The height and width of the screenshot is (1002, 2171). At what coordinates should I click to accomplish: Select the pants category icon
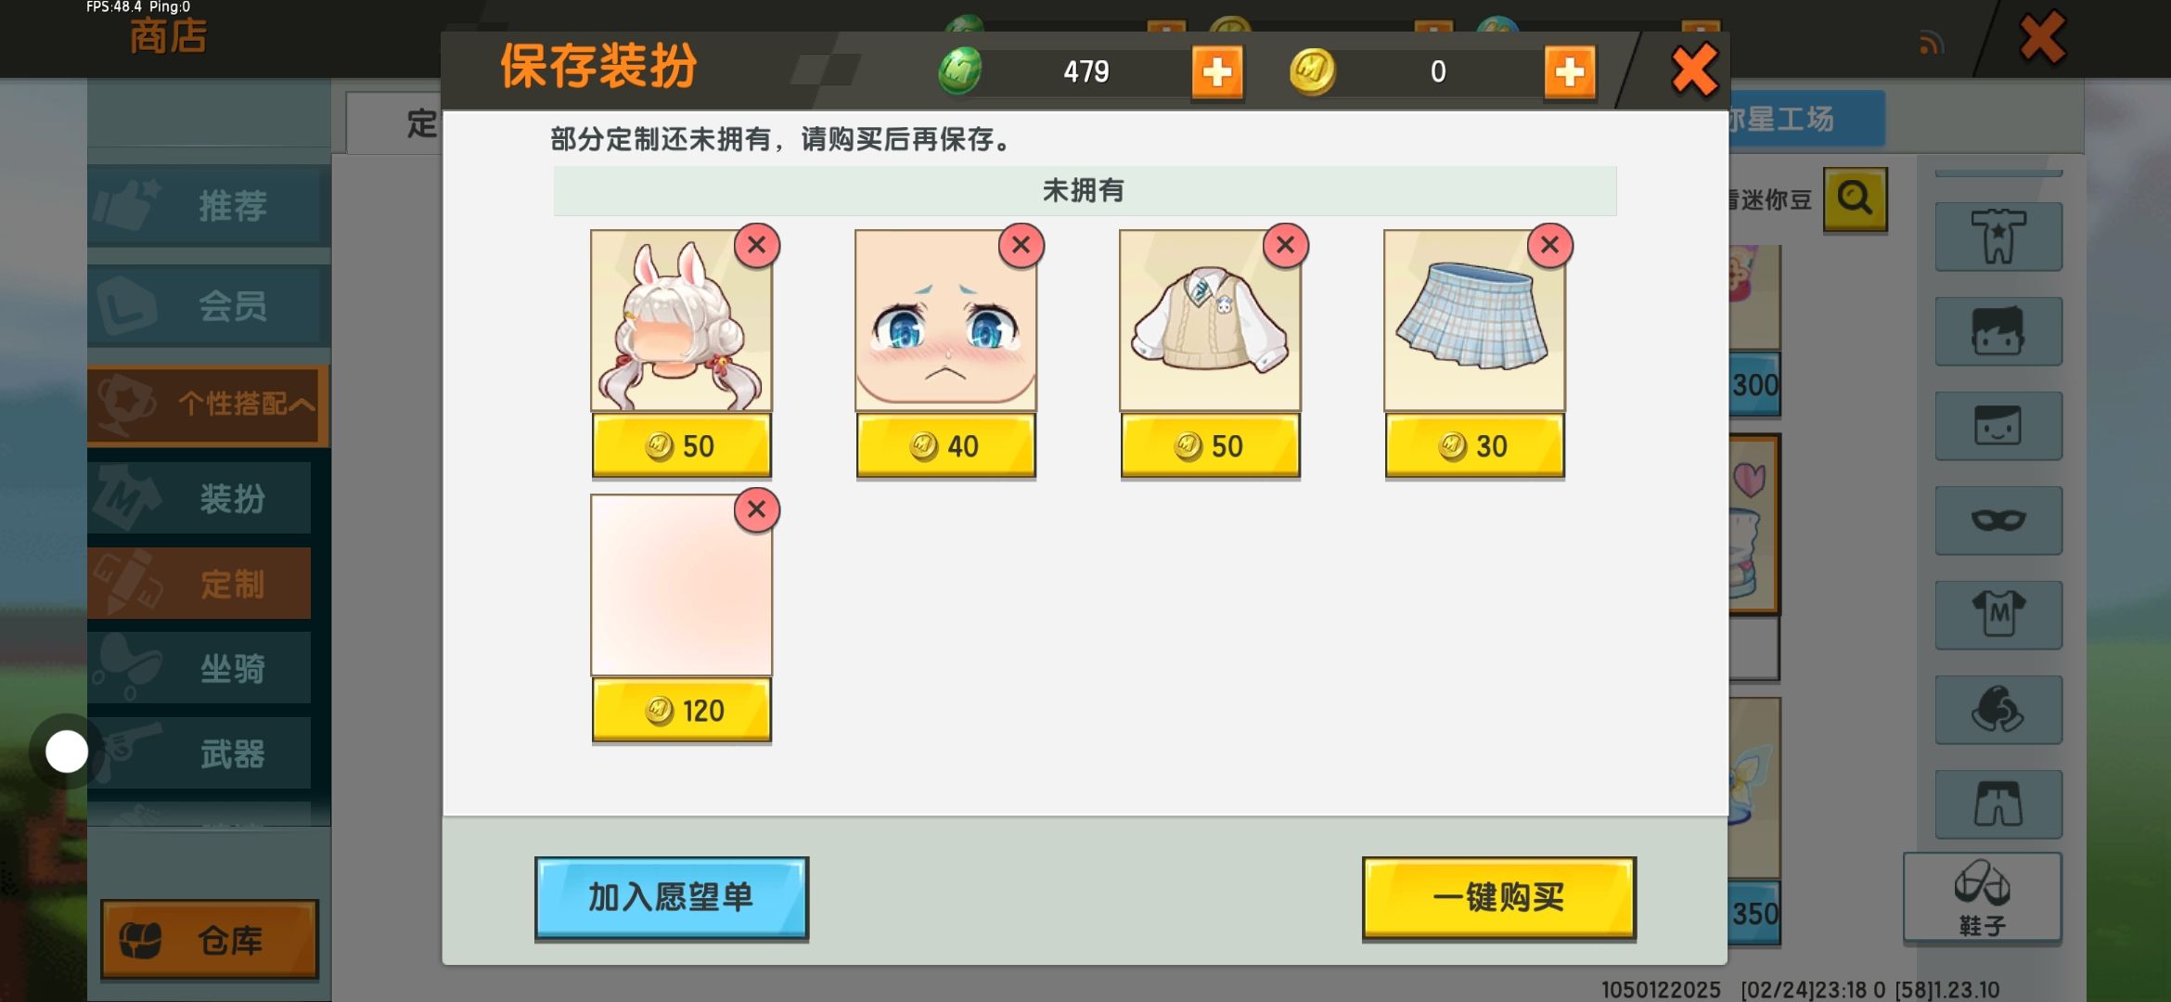point(1998,804)
